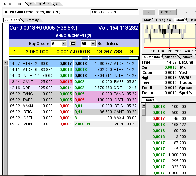
Task: Select NITE sell order 8.304.911
Action: tap(106, 76)
